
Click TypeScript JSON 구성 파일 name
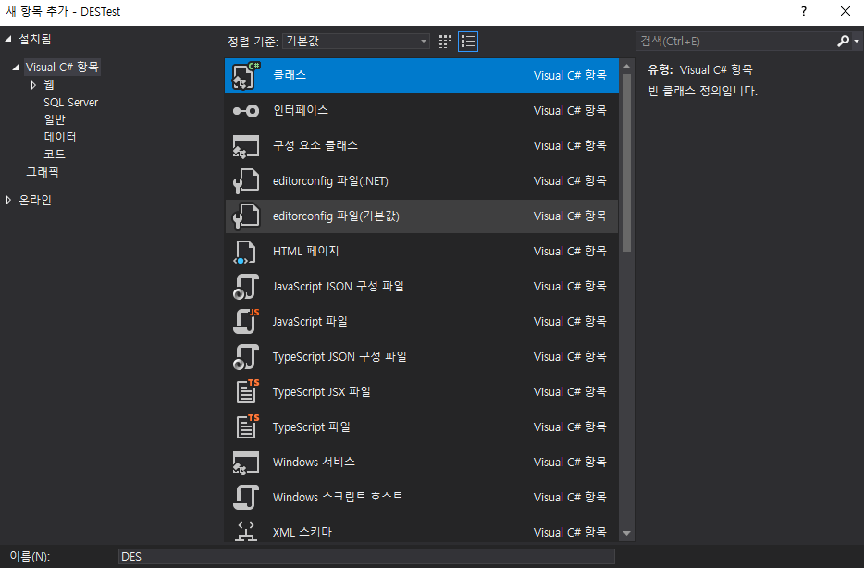click(339, 357)
